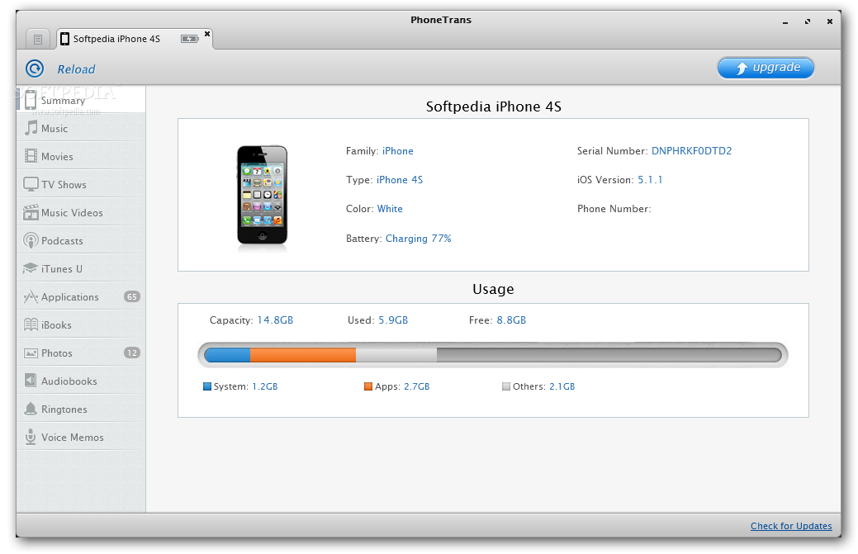Screen dimensions: 858x554
Task: Click the Family value iPhone
Action: tap(398, 151)
